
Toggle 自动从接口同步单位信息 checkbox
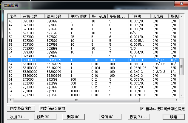(x=142, y=109)
